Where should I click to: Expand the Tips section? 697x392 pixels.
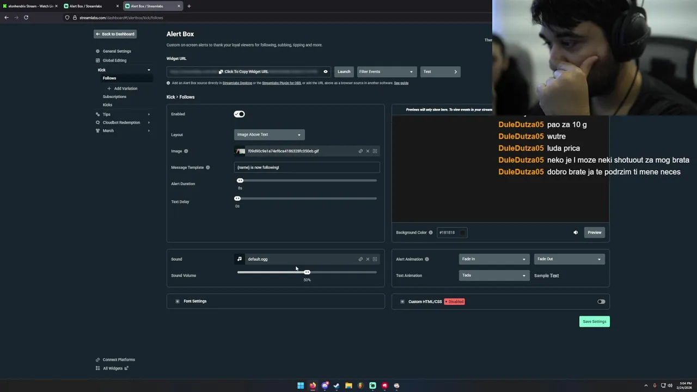[149, 114]
